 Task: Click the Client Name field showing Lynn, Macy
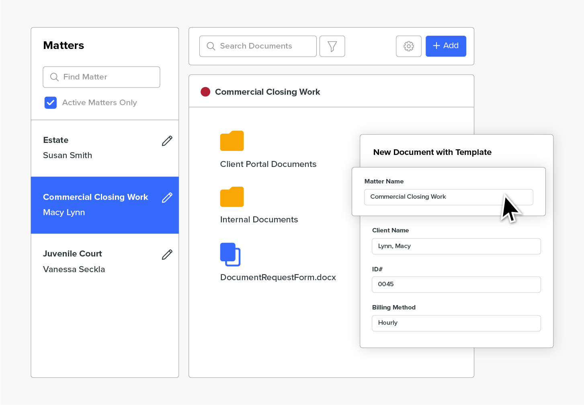(456, 246)
